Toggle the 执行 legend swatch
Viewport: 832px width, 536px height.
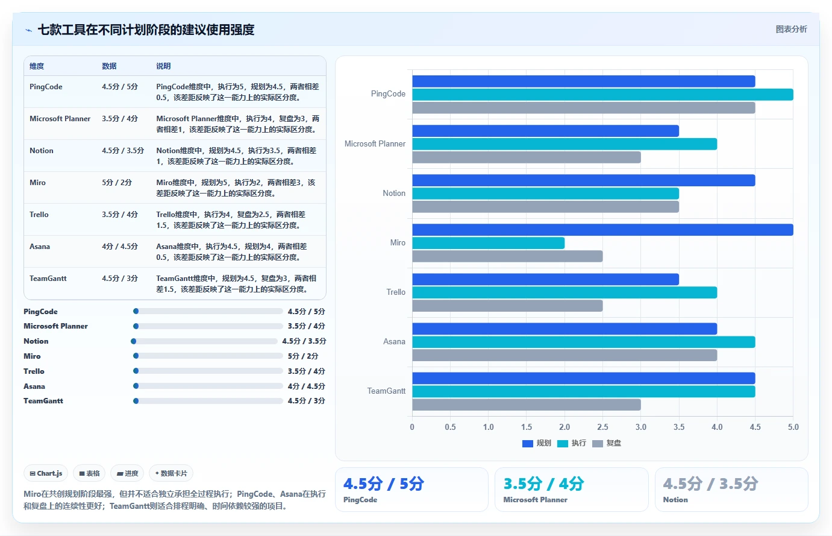pos(563,443)
